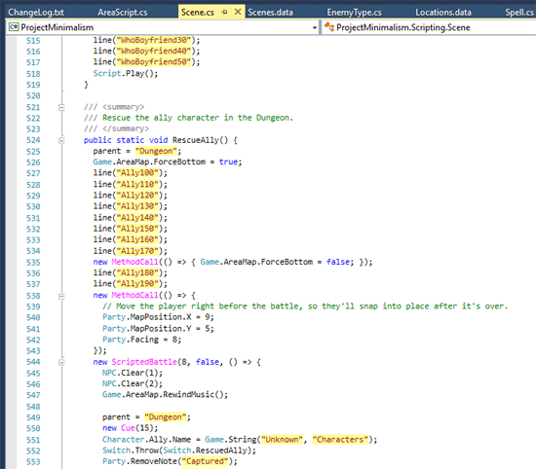Image resolution: width=536 pixels, height=469 pixels.
Task: Click the "Dungeon" string on line 549
Action: (165, 417)
